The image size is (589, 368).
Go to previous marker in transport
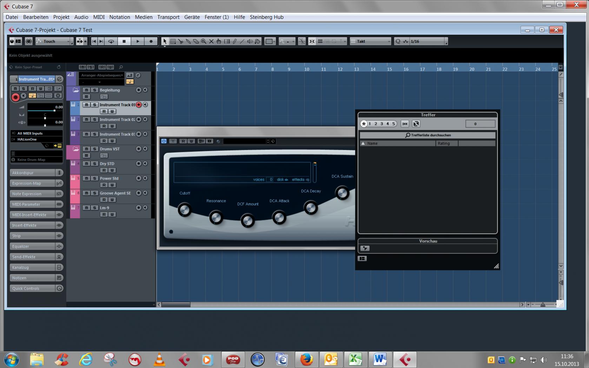[94, 41]
